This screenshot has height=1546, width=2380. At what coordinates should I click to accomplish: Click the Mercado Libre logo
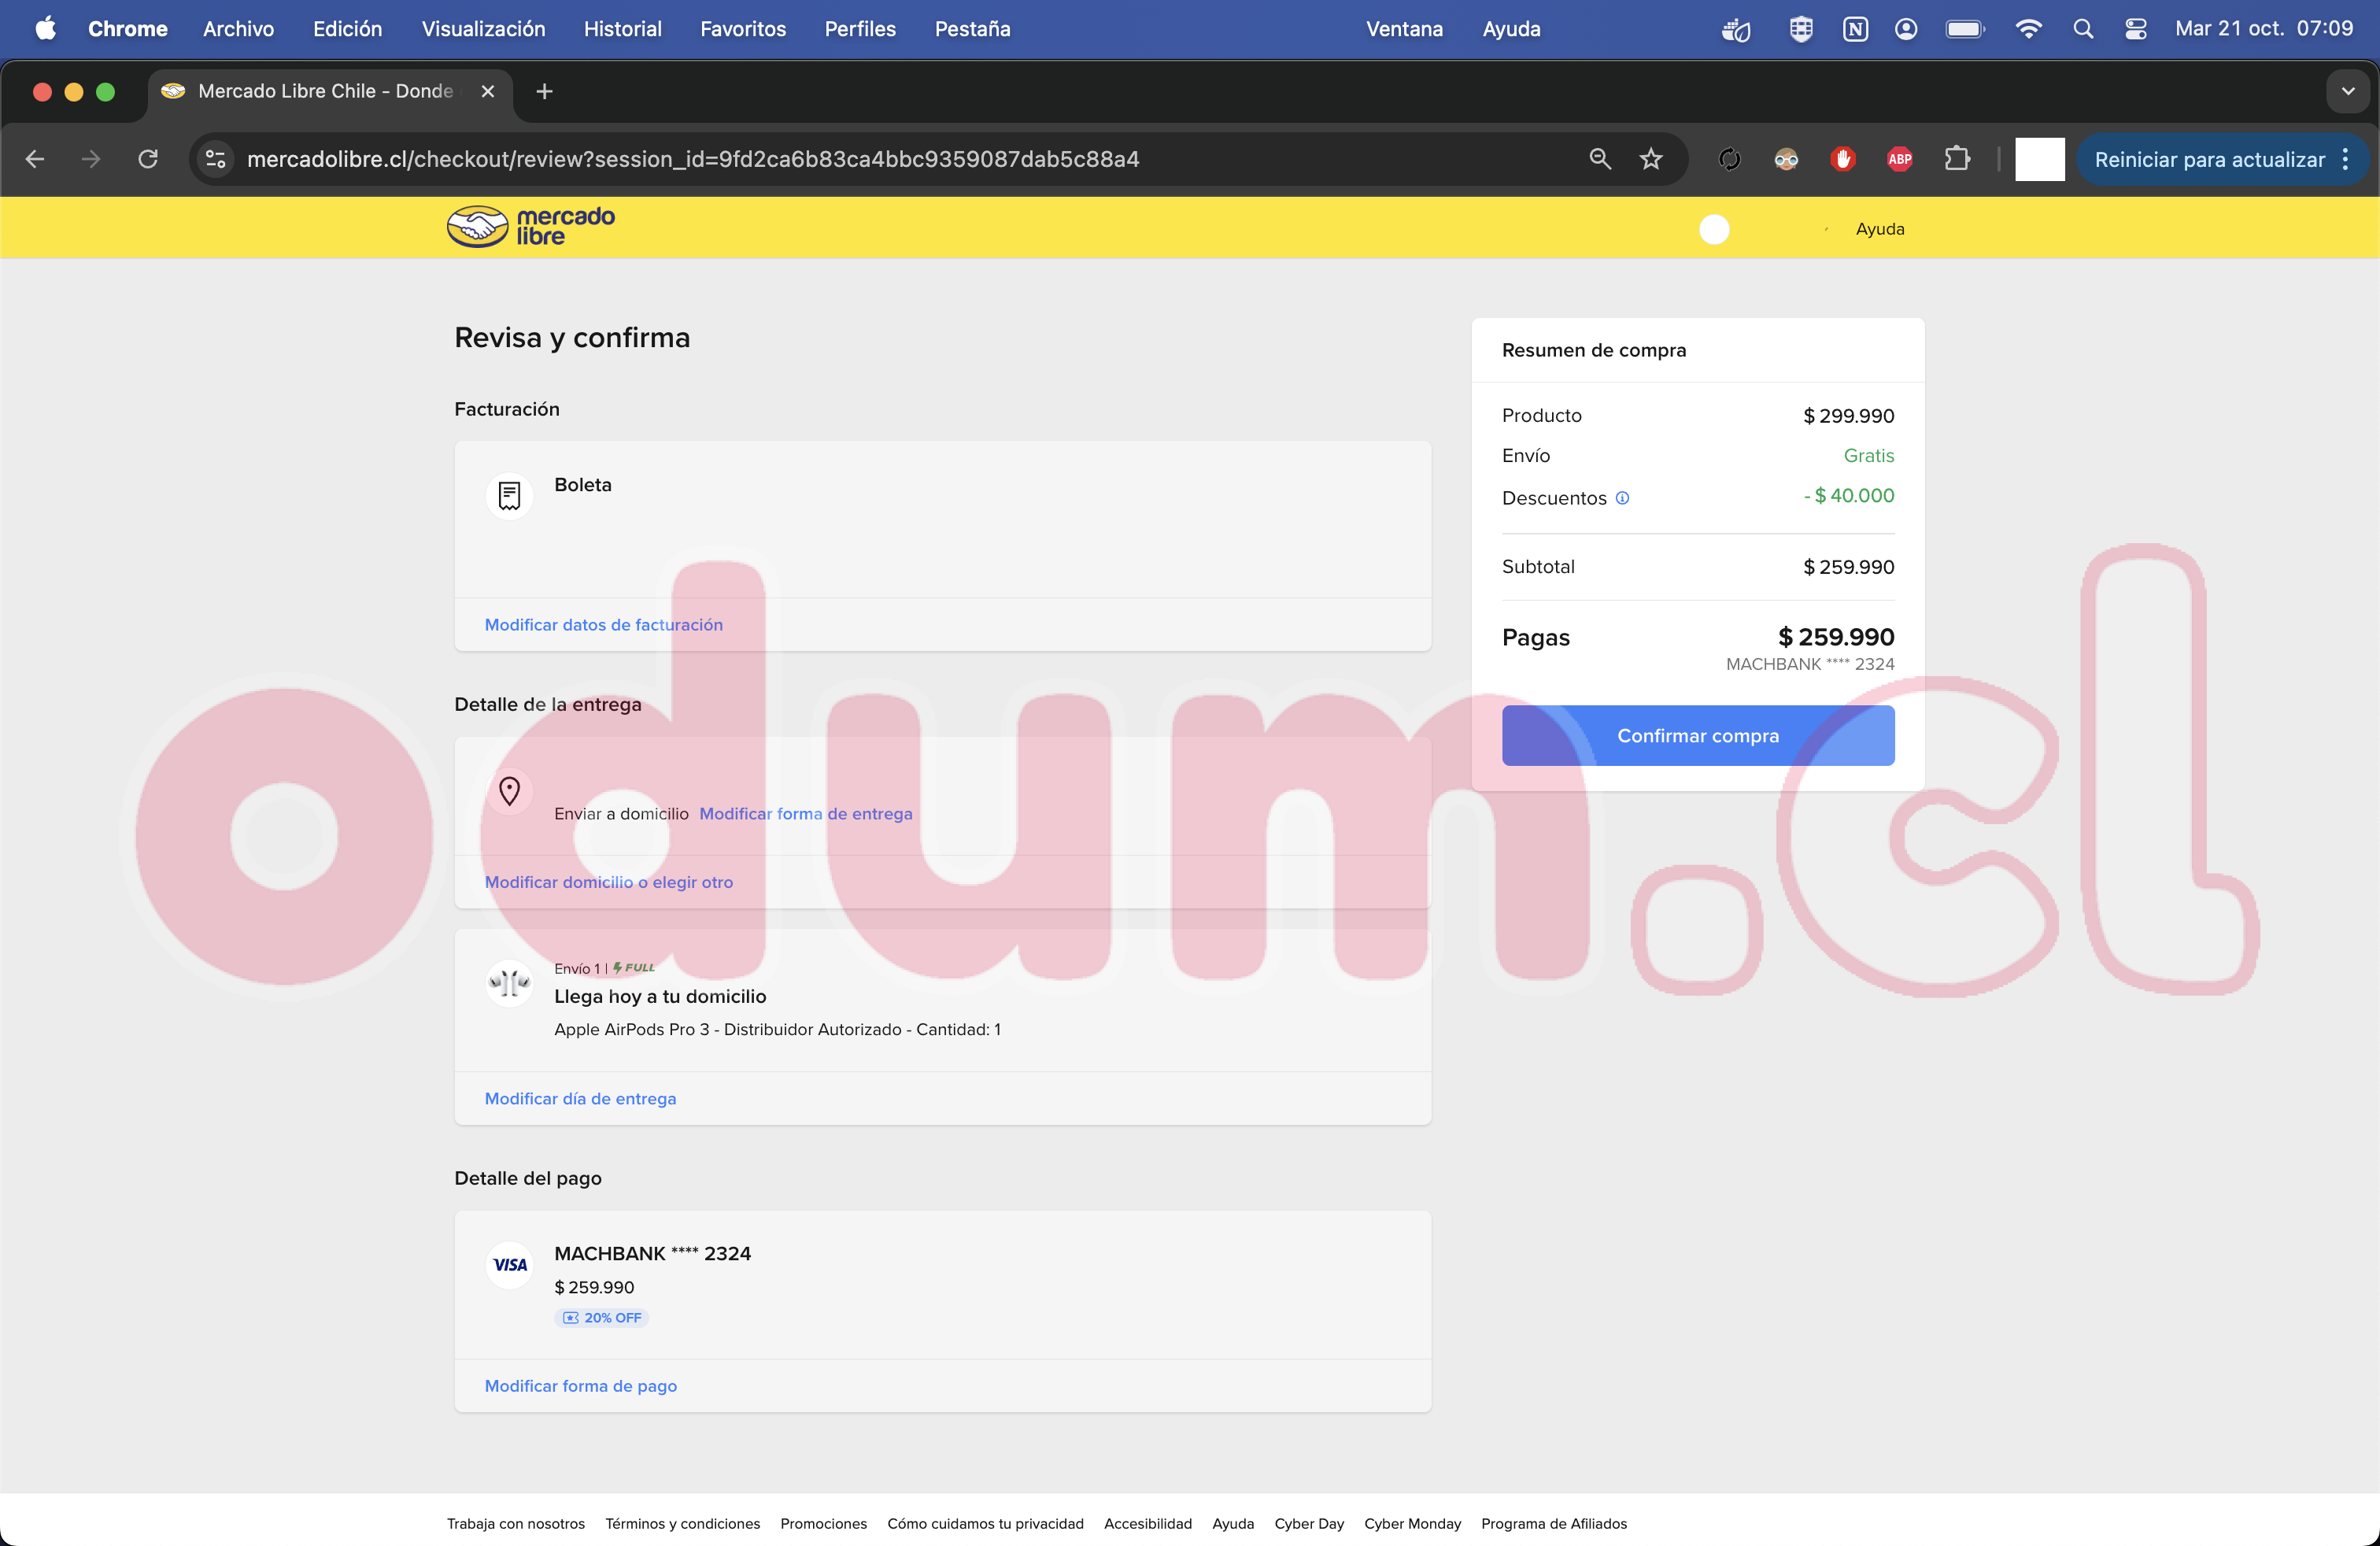click(x=530, y=227)
